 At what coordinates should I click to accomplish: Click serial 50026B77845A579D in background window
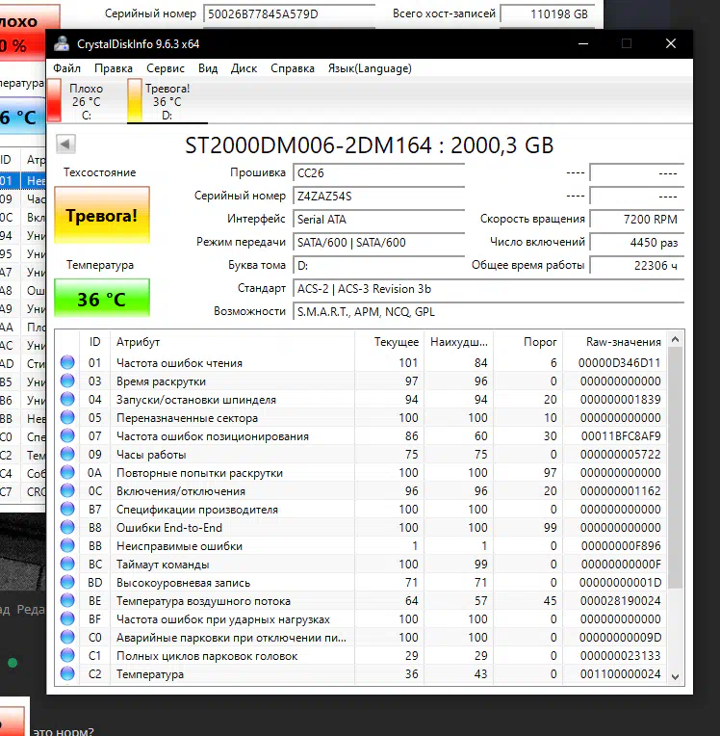click(263, 14)
